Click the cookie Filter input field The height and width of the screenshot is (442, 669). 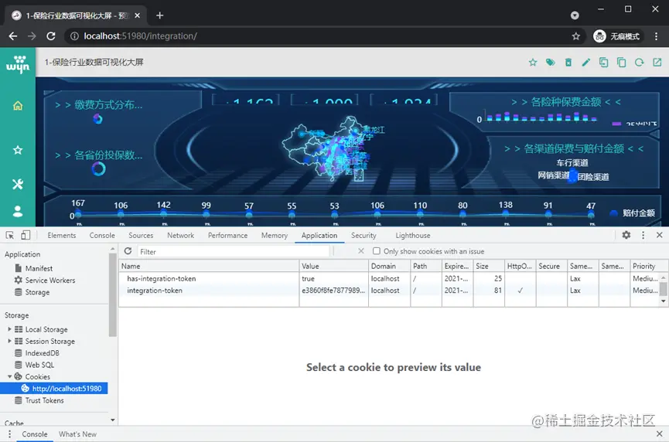(233, 251)
